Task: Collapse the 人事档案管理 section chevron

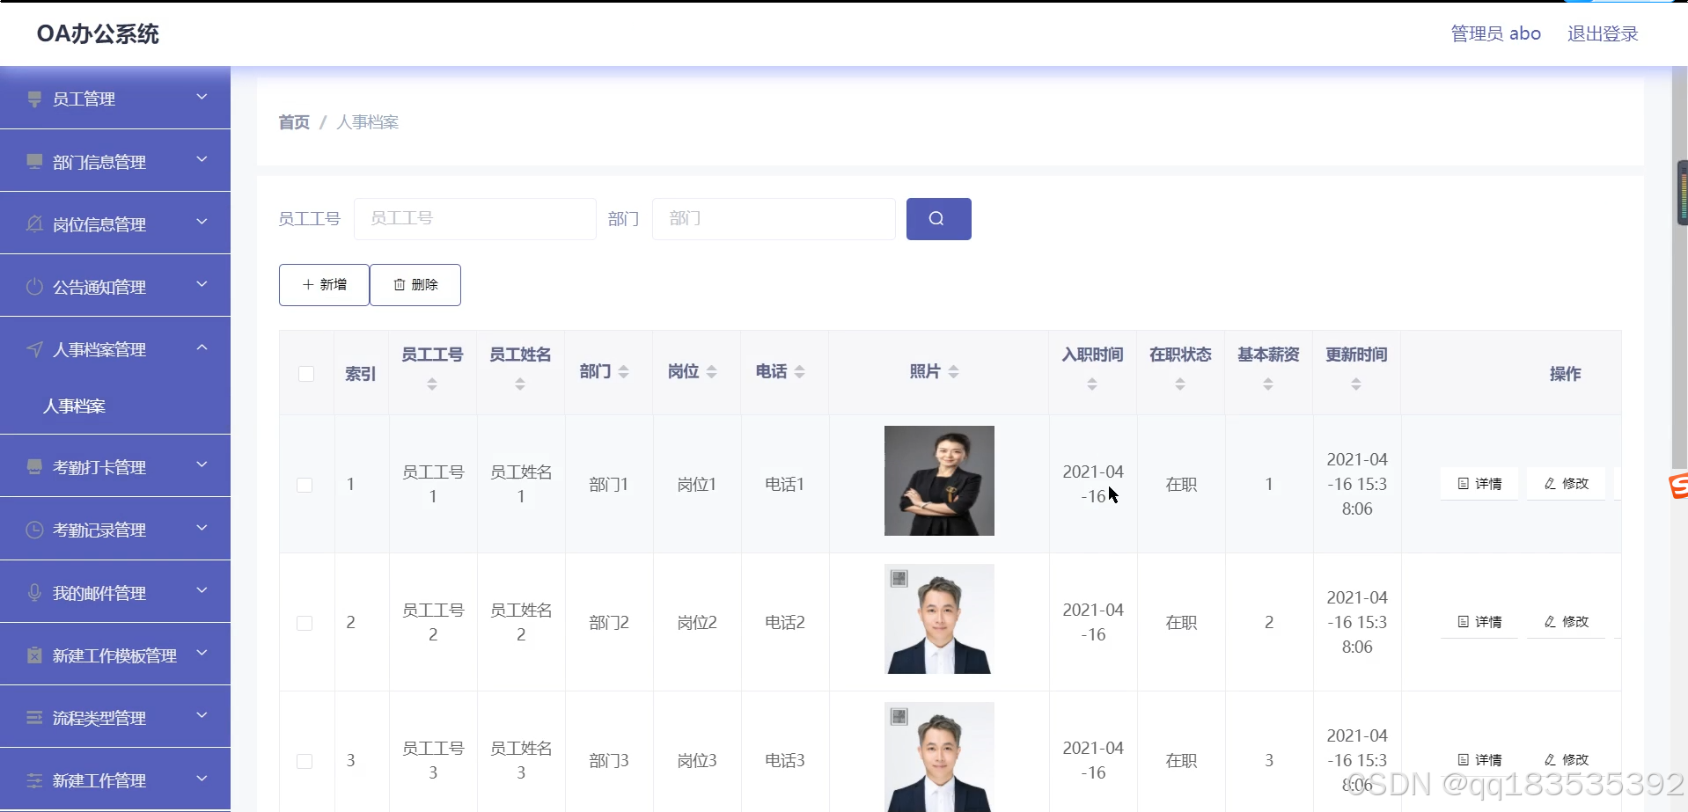Action: [202, 348]
